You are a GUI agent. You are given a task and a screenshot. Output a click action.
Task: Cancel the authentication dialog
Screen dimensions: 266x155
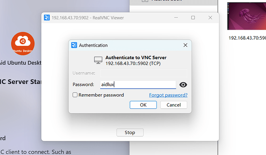173,105
